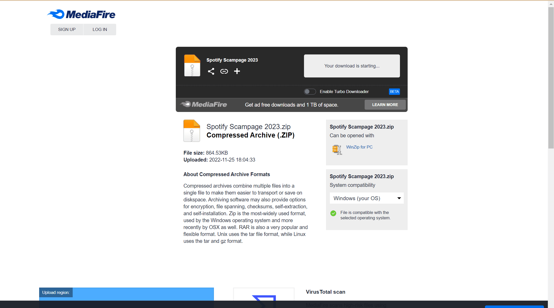Click the copy link chain icon

tap(224, 71)
